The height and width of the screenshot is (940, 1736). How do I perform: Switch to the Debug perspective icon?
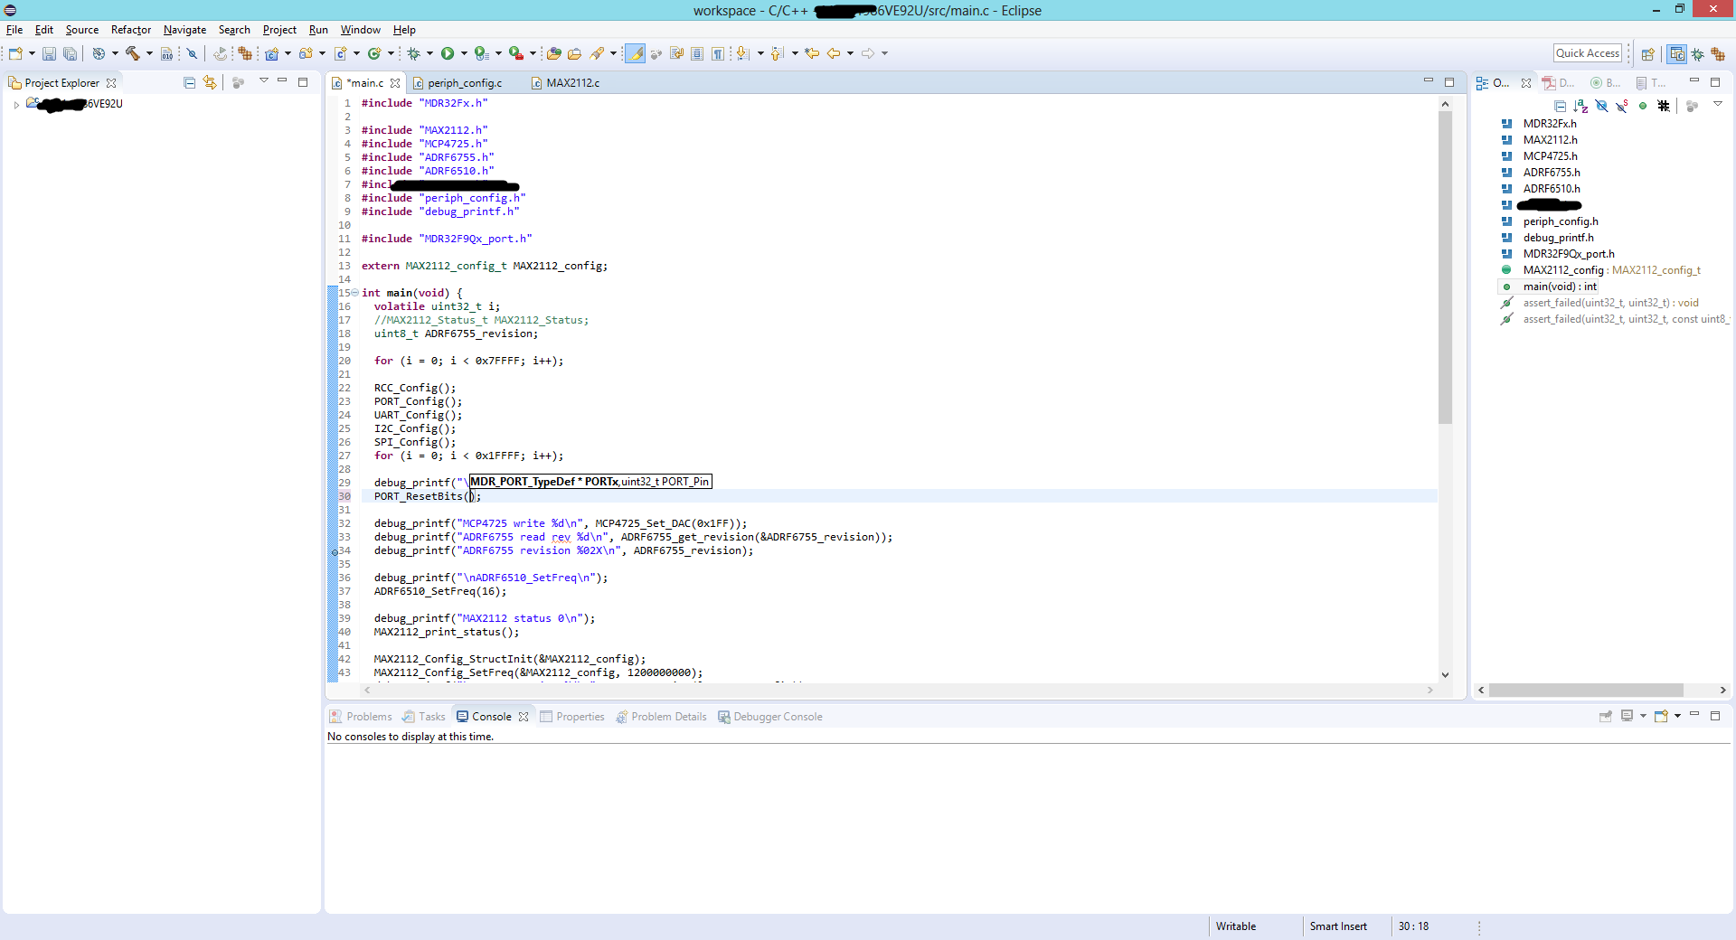[1698, 54]
